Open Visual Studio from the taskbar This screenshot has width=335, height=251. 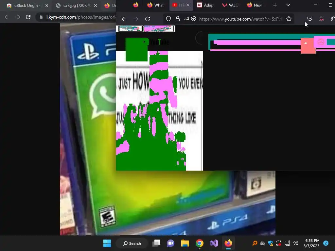coord(214,243)
